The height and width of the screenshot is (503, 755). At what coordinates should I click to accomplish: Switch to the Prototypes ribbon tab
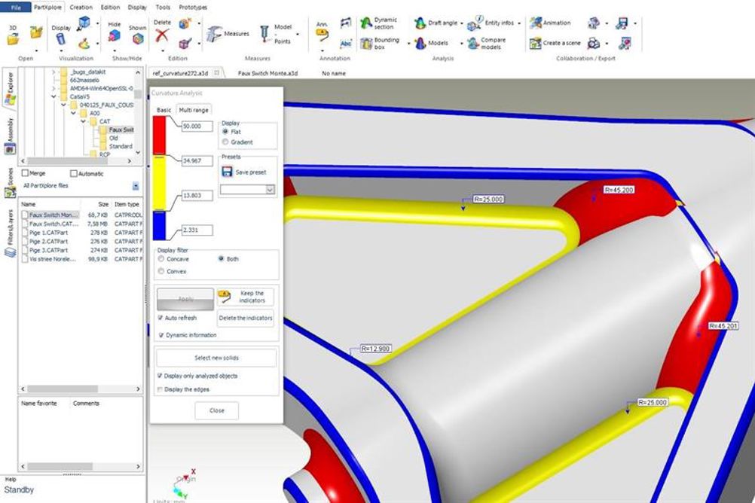click(x=193, y=8)
